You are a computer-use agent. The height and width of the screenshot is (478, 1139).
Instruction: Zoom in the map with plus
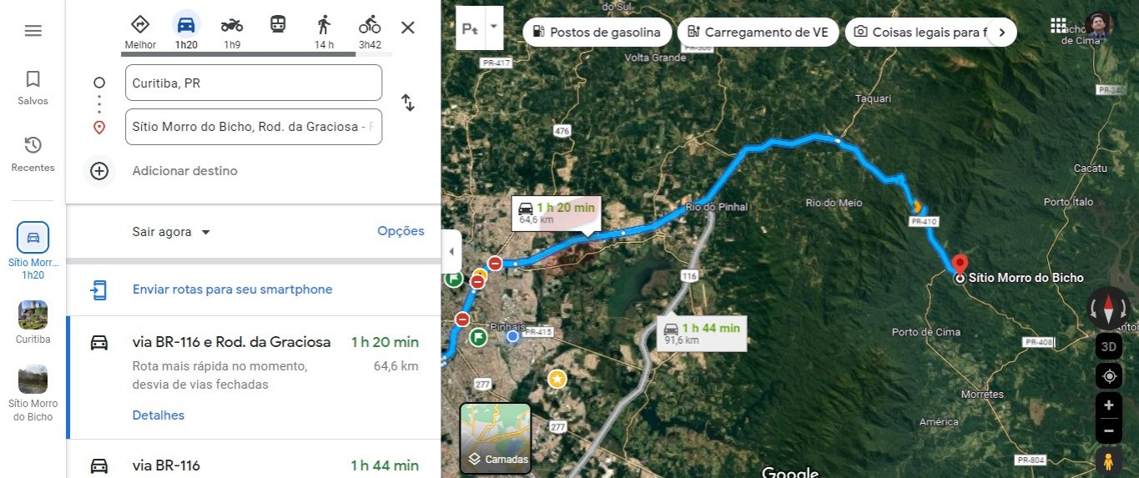1109,405
